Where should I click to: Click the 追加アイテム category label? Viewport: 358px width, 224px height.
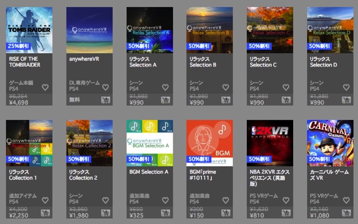point(23,196)
